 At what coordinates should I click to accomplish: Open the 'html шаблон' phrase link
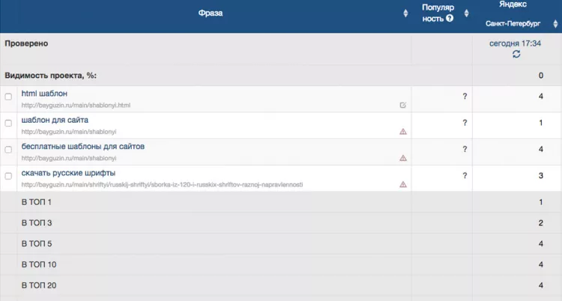tap(44, 94)
